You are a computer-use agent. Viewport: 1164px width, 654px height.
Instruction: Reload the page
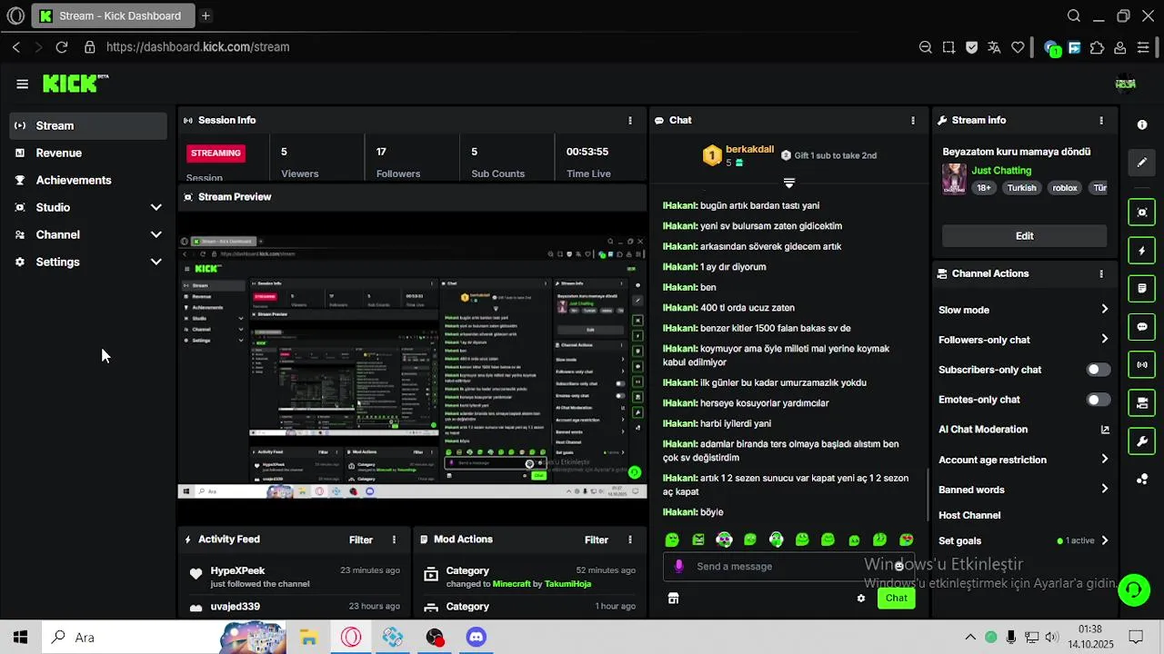pos(61,47)
